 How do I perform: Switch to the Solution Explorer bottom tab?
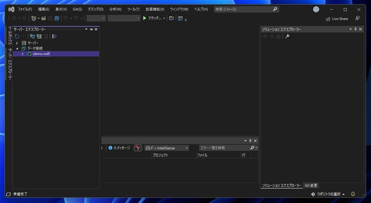point(282,185)
